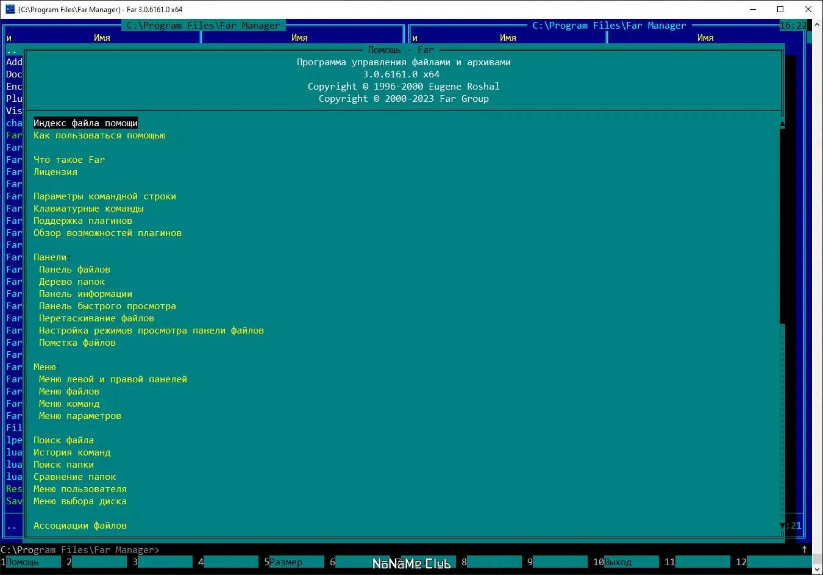The width and height of the screenshot is (823, 575).
Task: Open the «Ассоциации файлов» topic
Action: (80, 525)
